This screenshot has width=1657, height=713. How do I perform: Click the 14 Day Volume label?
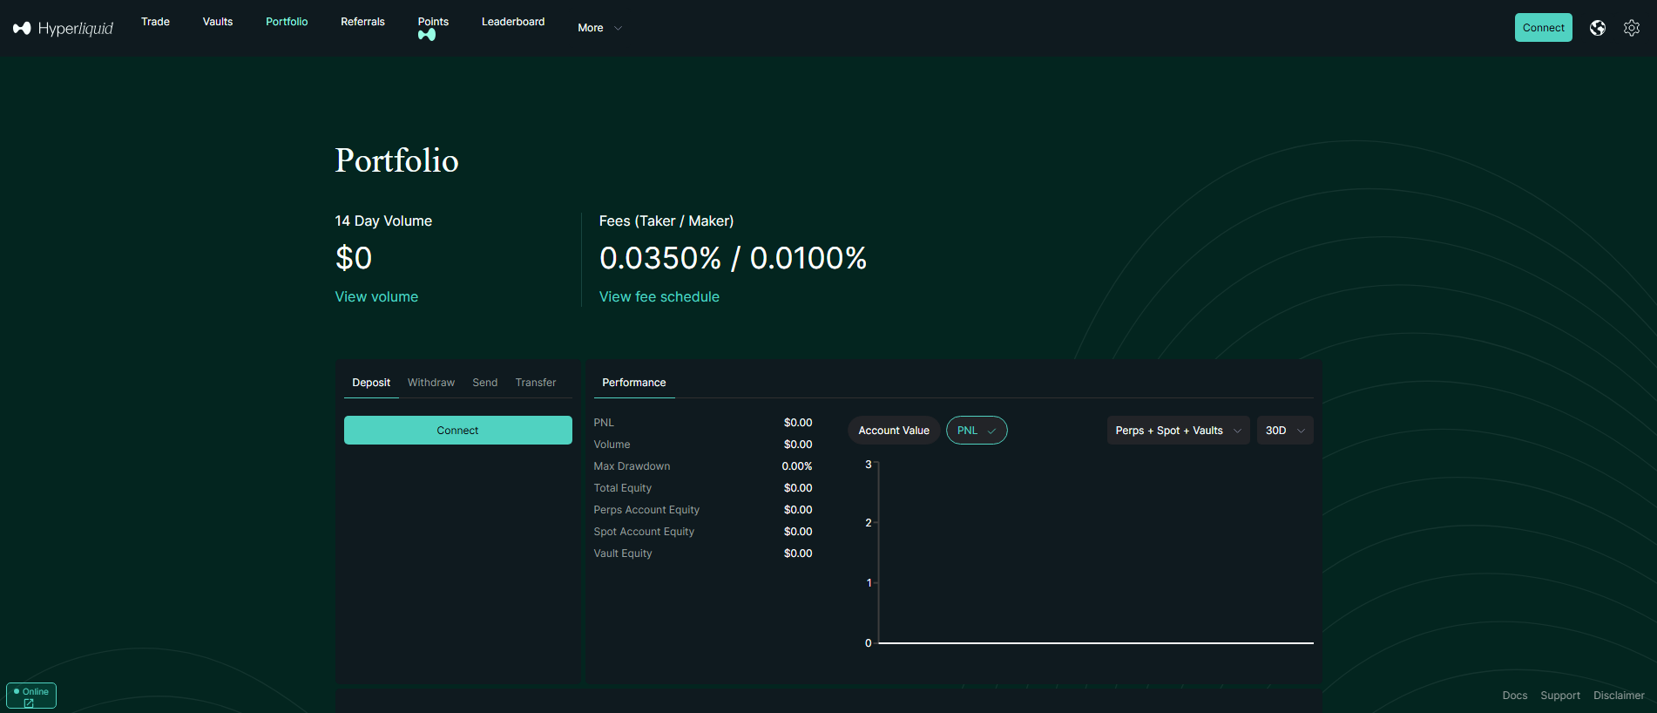(x=383, y=221)
